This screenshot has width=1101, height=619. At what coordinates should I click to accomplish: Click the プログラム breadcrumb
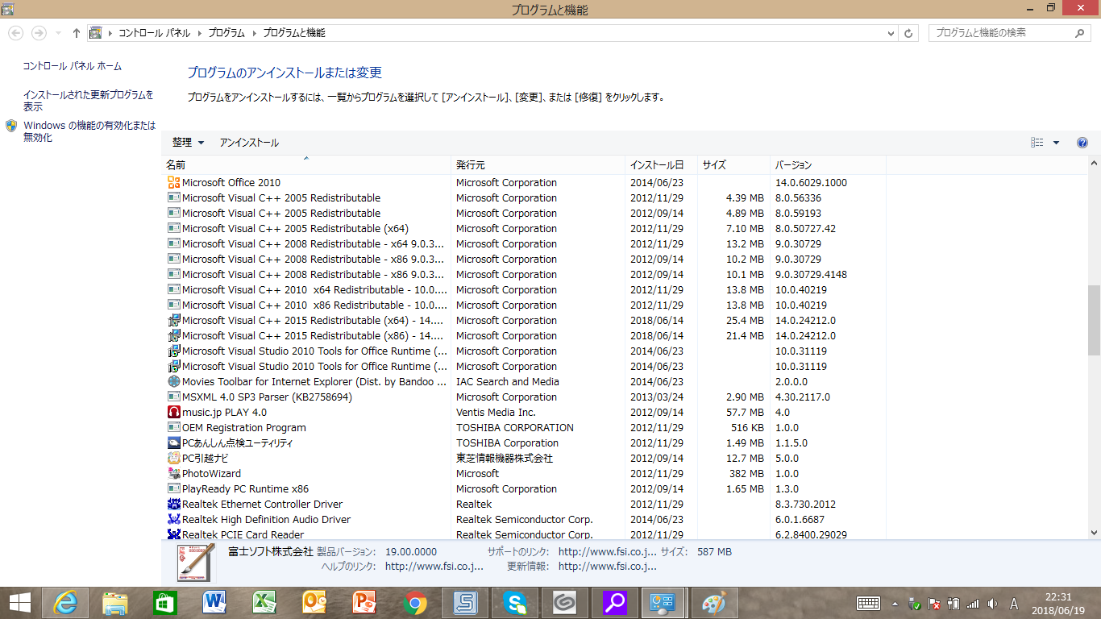(x=226, y=33)
